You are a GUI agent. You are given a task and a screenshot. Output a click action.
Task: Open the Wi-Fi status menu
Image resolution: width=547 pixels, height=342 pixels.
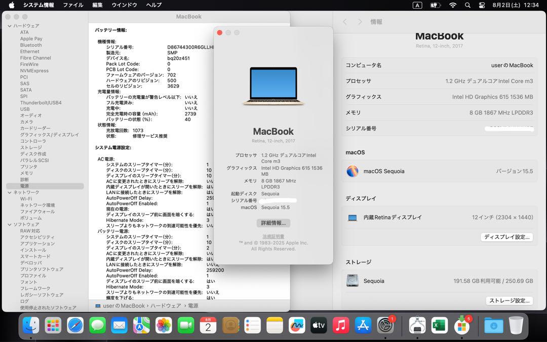pos(453,5)
